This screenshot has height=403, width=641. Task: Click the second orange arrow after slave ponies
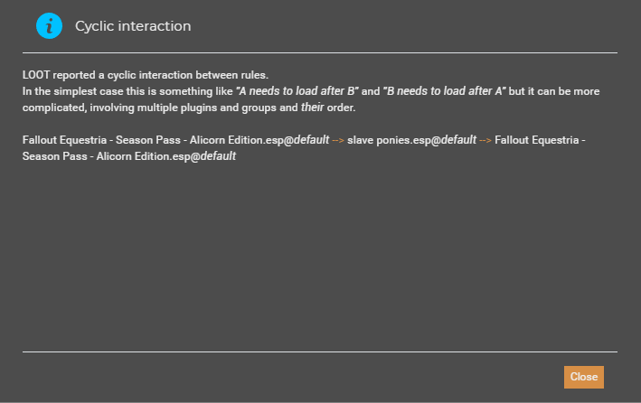485,140
